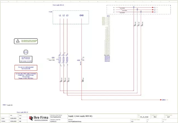Select the Checked row date 22.05.2023

[x=13, y=121]
